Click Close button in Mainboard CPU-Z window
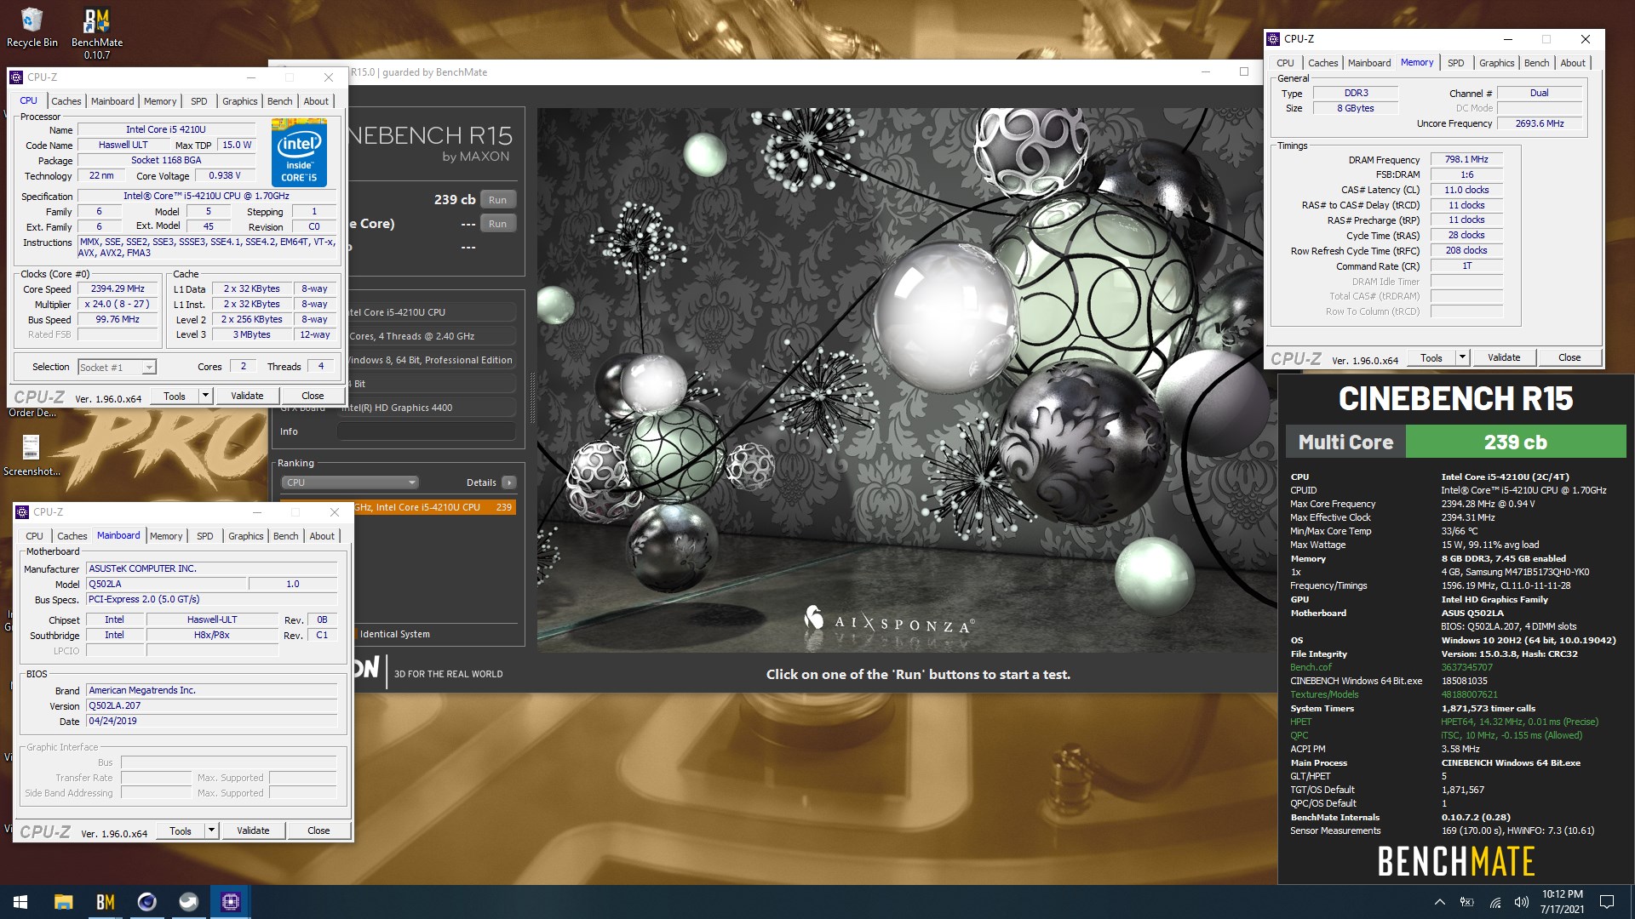This screenshot has height=919, width=1635. coord(318,831)
